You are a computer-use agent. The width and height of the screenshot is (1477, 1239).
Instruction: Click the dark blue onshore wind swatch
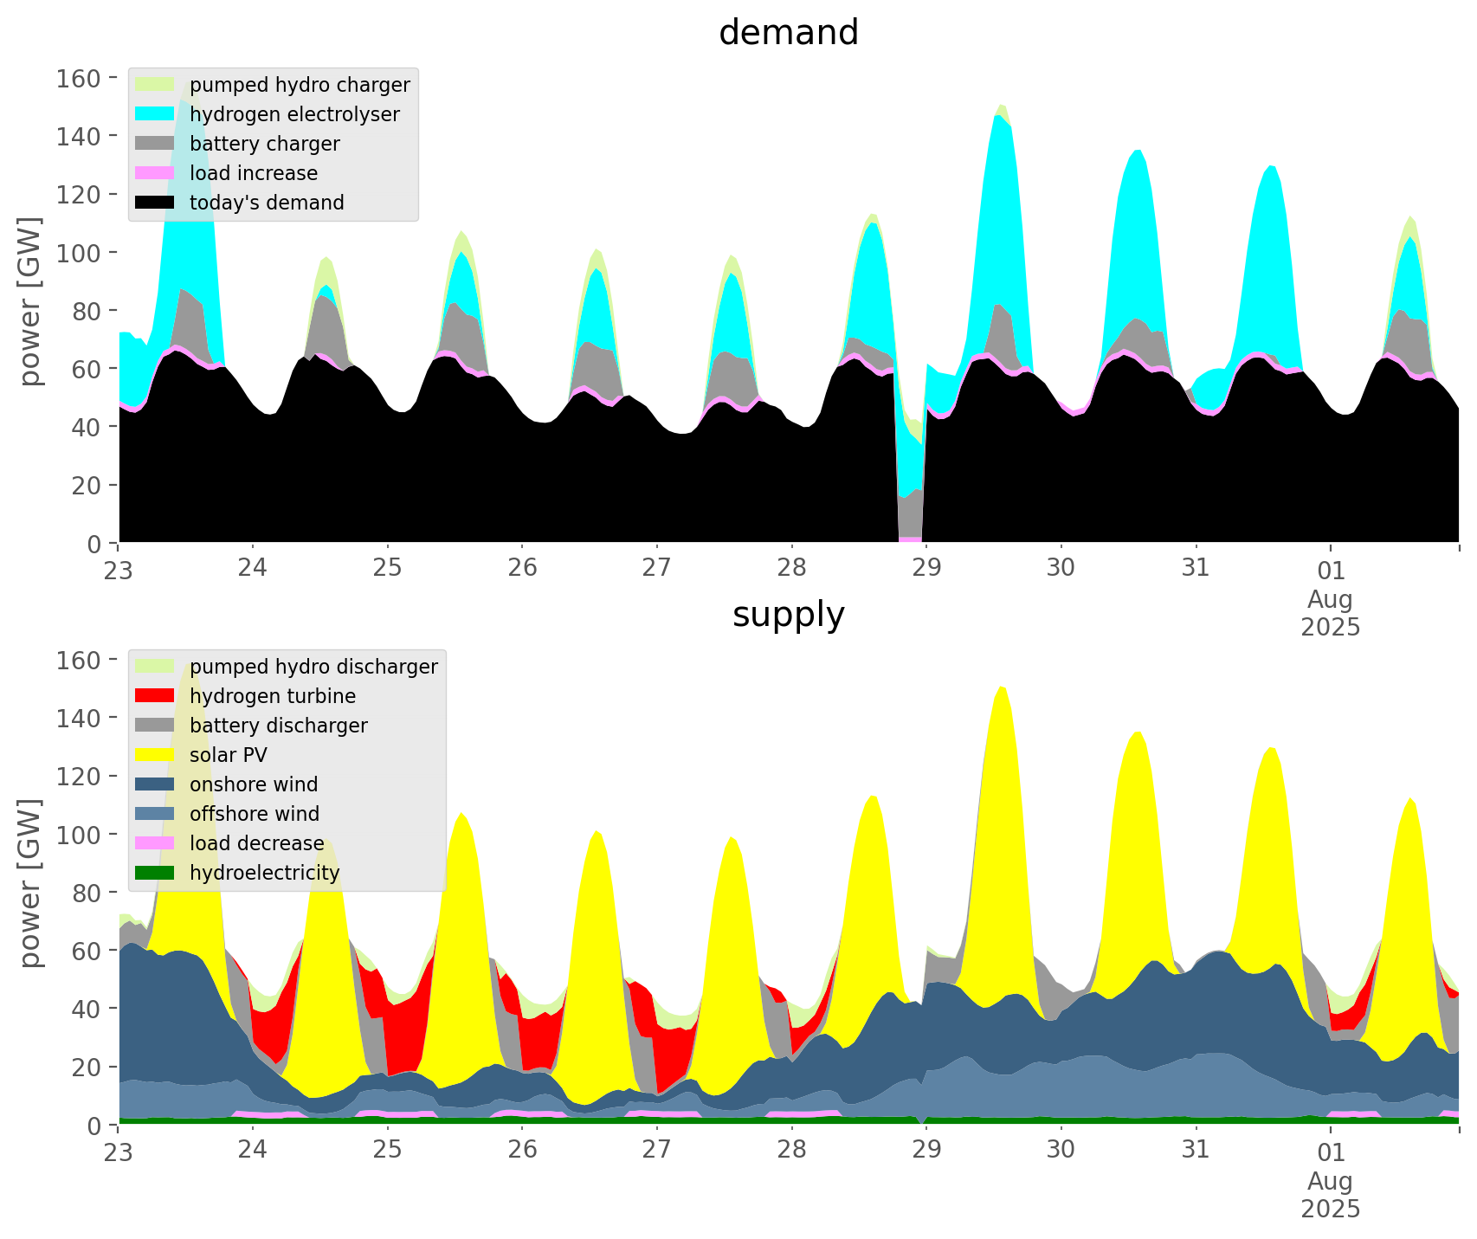155,784
